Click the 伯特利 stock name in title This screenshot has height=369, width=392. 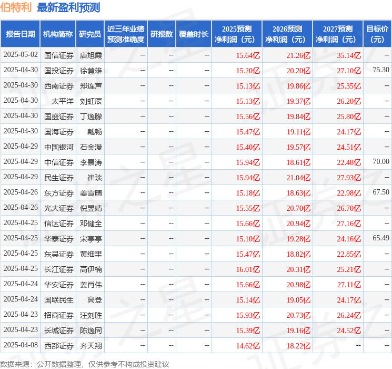point(16,7)
